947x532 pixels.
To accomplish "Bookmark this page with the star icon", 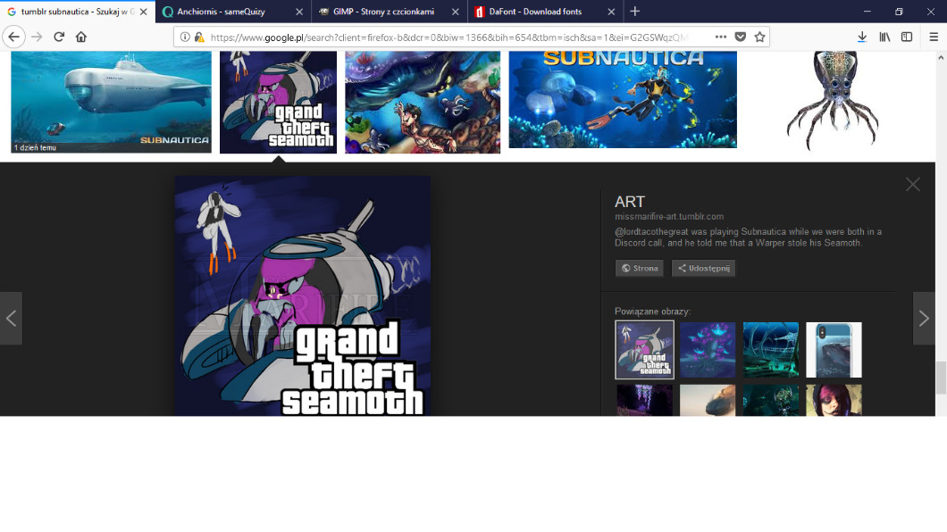I will click(x=759, y=37).
